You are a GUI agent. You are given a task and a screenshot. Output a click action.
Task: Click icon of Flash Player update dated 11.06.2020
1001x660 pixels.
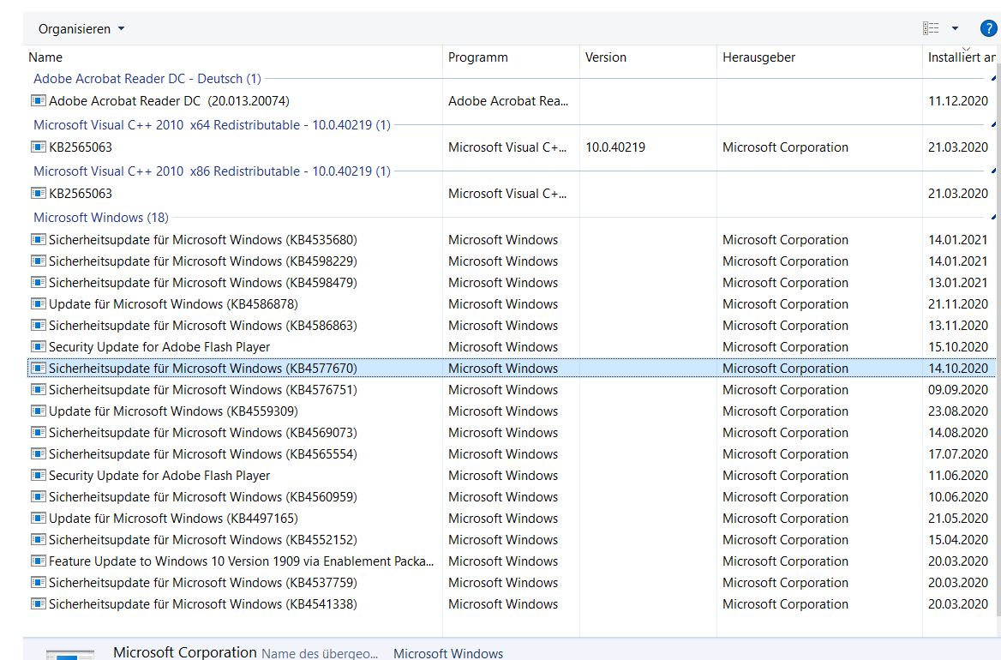pyautogui.click(x=39, y=476)
